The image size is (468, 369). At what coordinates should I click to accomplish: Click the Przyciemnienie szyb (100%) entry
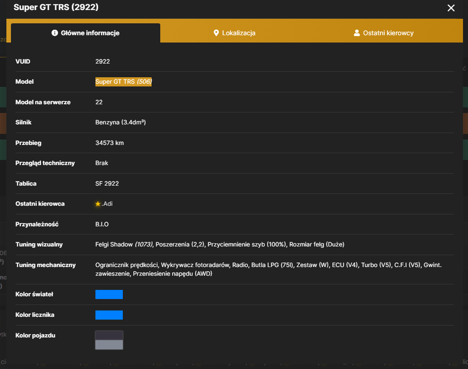(x=247, y=245)
